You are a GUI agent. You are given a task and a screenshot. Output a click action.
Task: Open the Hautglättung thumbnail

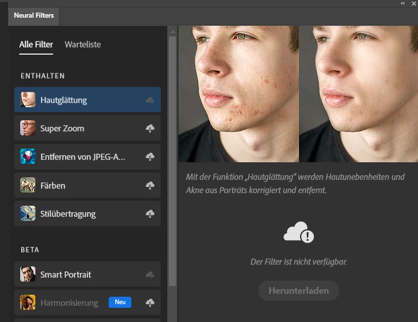28,100
